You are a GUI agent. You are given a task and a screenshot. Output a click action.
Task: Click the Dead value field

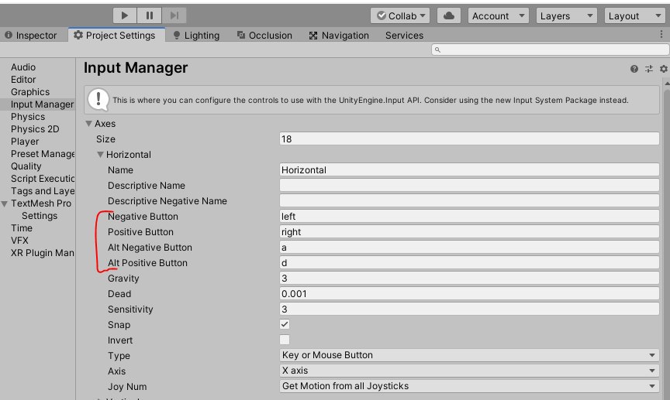point(469,294)
